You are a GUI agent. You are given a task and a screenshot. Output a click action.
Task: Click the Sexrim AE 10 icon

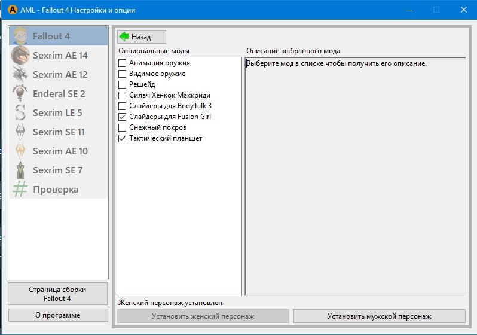pyautogui.click(x=20, y=151)
